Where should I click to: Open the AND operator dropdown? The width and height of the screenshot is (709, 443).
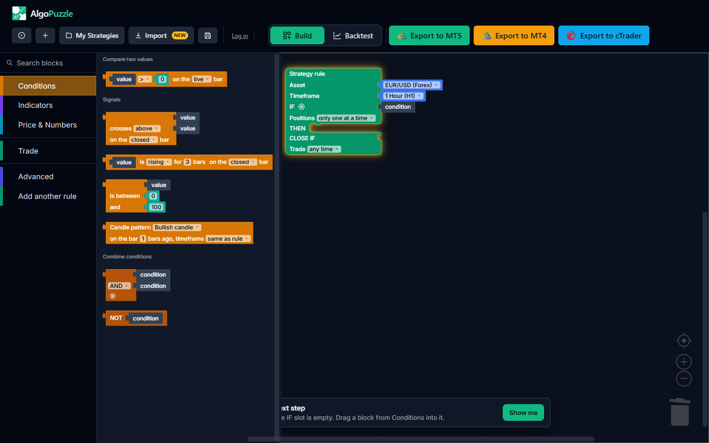click(x=119, y=286)
